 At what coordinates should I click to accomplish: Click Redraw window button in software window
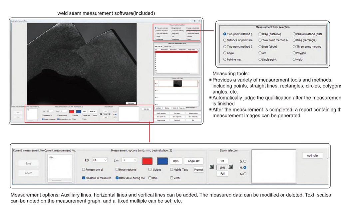(193, 113)
